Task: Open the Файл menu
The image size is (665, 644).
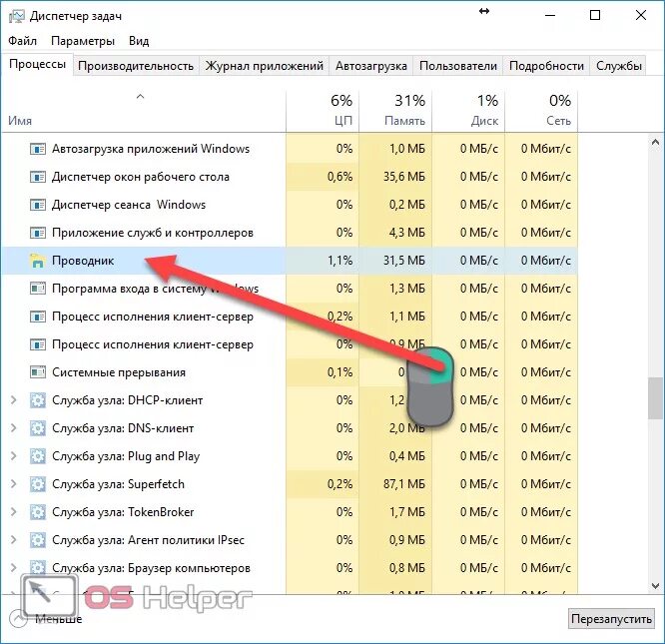Action: pyautogui.click(x=23, y=41)
